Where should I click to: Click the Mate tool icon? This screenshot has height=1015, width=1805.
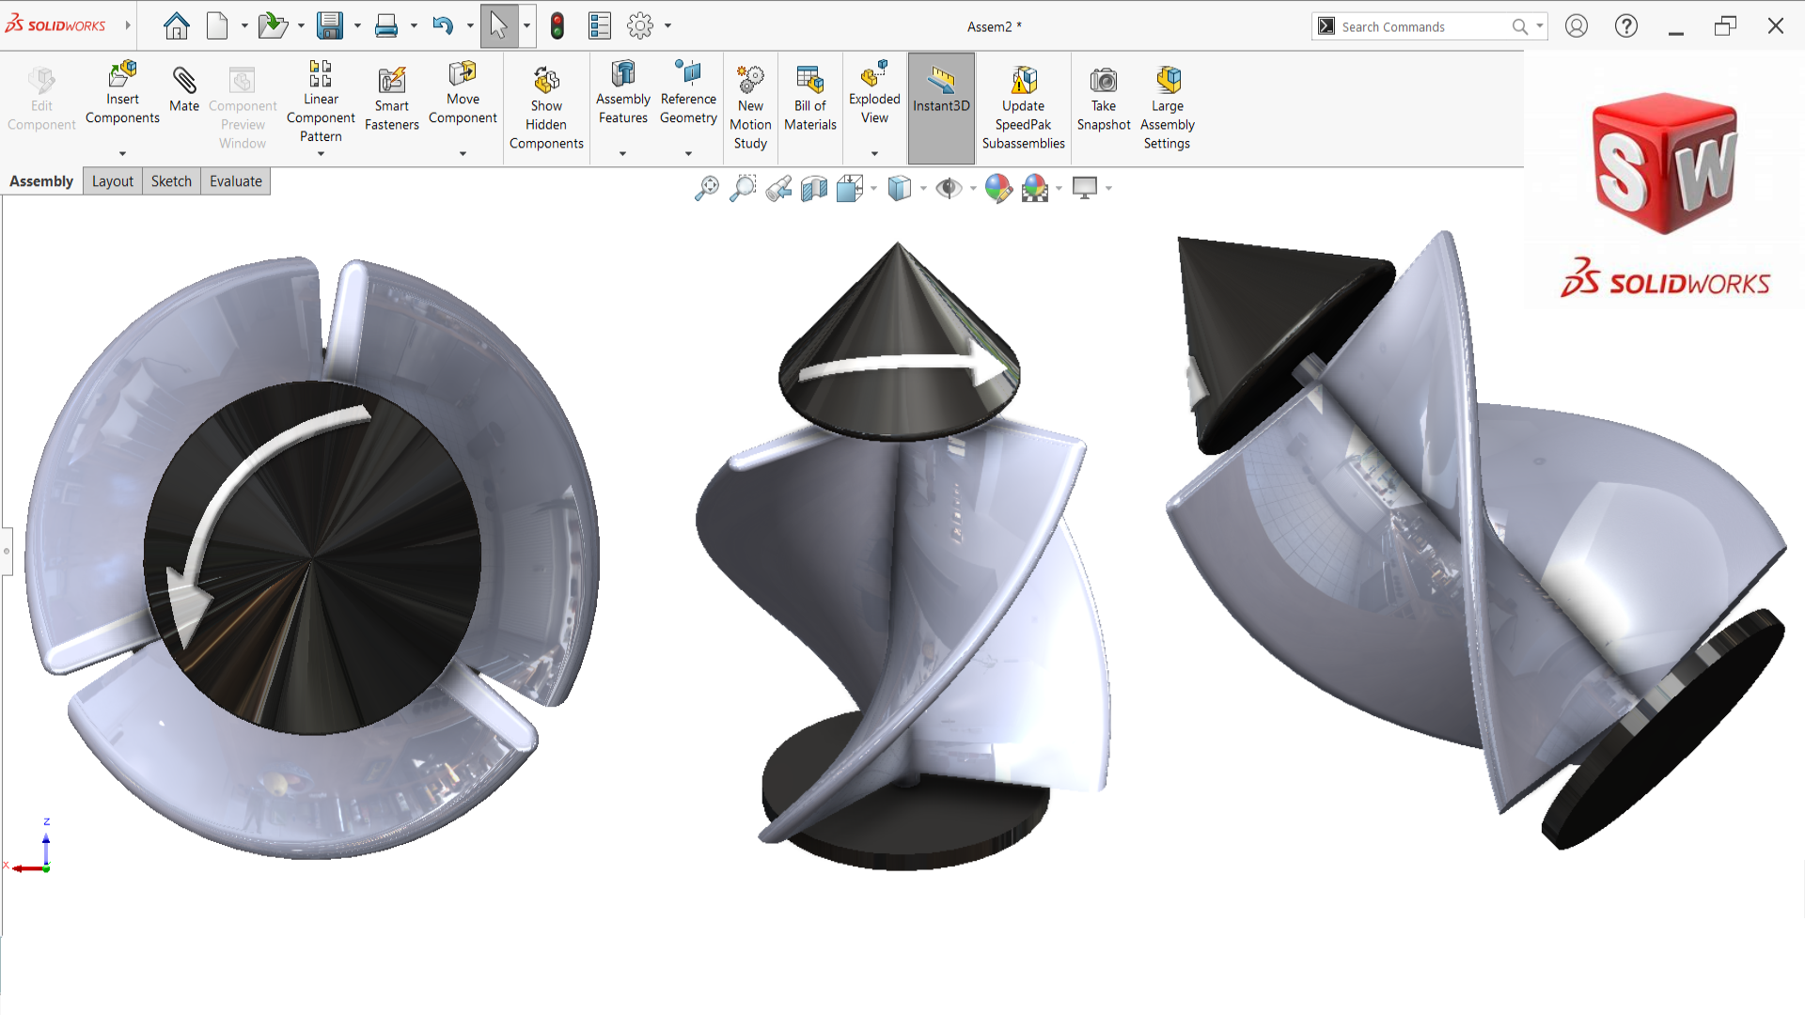click(x=184, y=83)
